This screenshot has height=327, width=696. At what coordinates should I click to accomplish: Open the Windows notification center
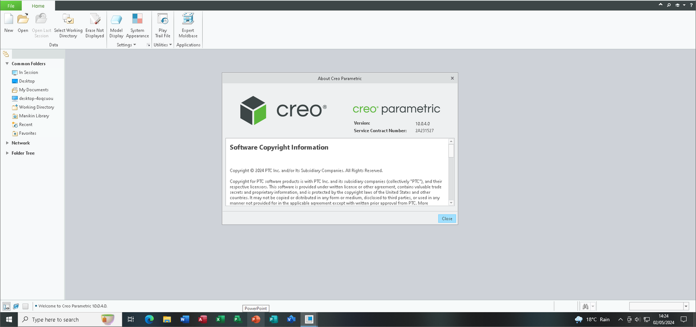click(x=683, y=319)
